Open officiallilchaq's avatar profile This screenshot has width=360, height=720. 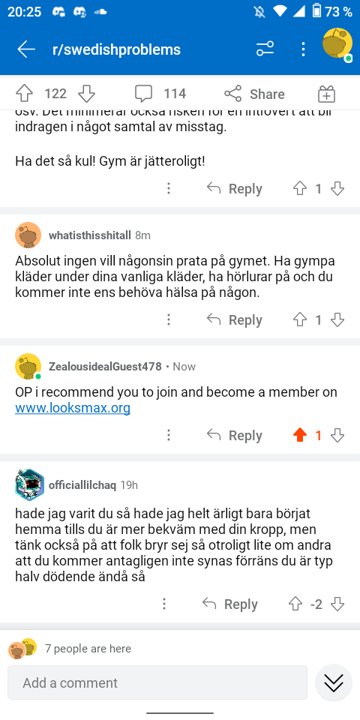[29, 485]
